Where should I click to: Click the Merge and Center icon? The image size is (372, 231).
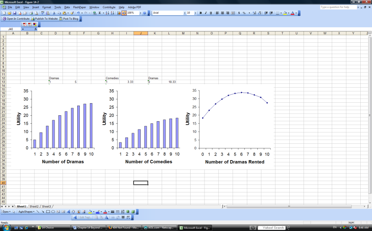[x=233, y=13]
